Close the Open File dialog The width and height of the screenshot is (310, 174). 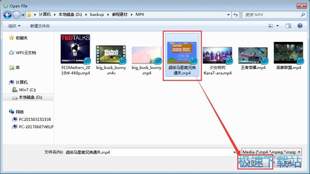[x=301, y=6]
